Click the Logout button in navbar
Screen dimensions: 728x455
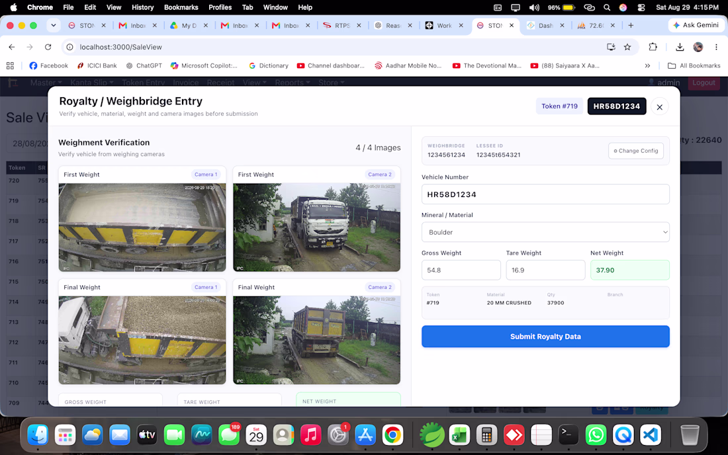pos(704,83)
